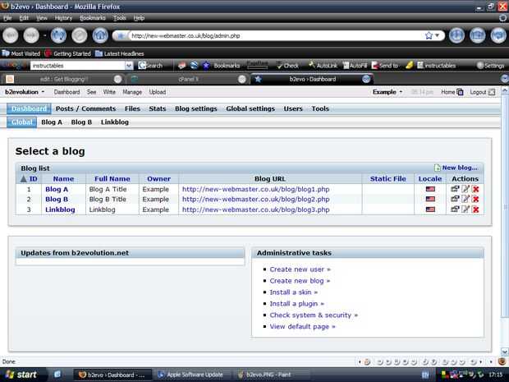Click the AutoFill toolbar button
The height and width of the screenshot is (382, 509).
pos(355,66)
